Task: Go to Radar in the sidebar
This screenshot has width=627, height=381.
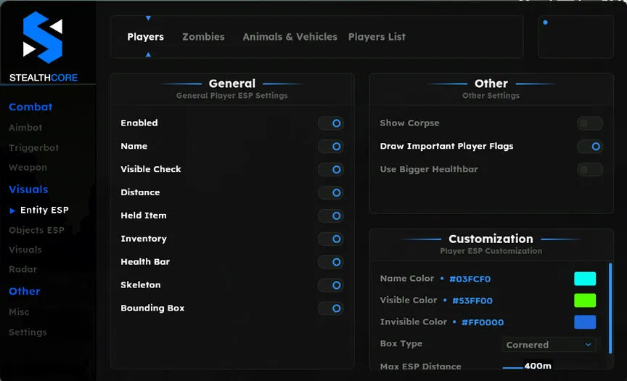Action: [22, 269]
